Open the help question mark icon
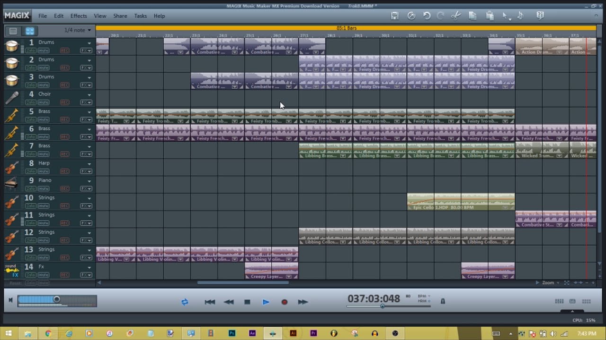Viewport: 606px width, 340px height. click(x=540, y=16)
